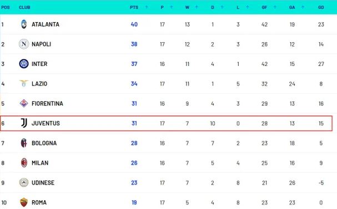The image size is (337, 209).
Task: Click the CLUB column header
Action: pyautogui.click(x=24, y=7)
